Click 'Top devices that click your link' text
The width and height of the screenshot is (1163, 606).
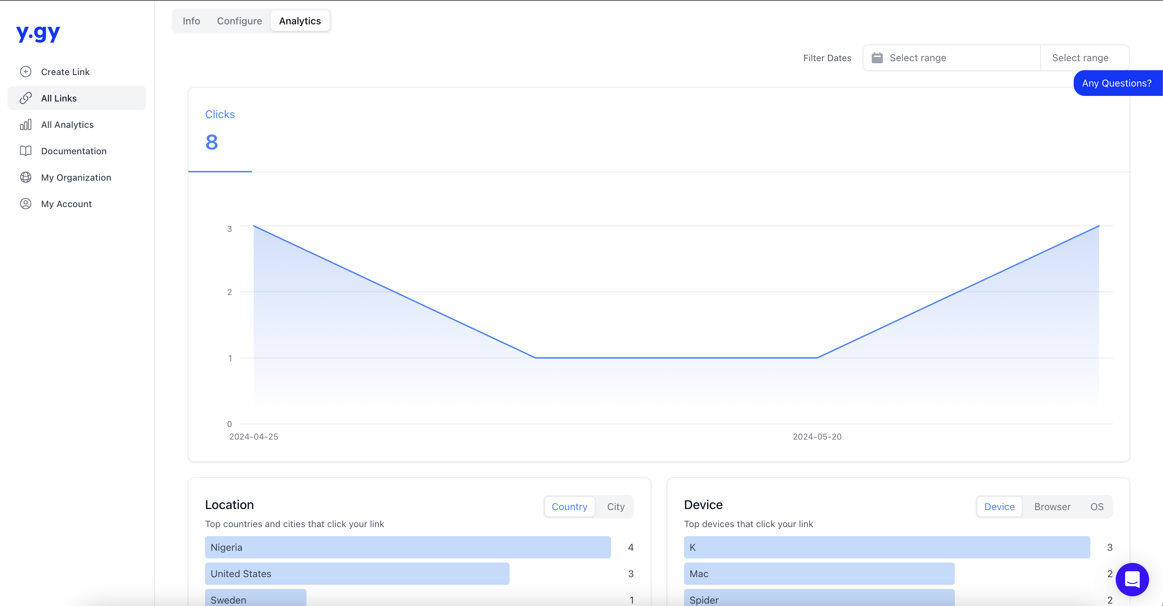(748, 524)
